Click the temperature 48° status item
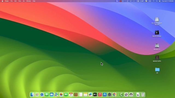175x98 pixels. pyautogui.click(x=142, y=1)
